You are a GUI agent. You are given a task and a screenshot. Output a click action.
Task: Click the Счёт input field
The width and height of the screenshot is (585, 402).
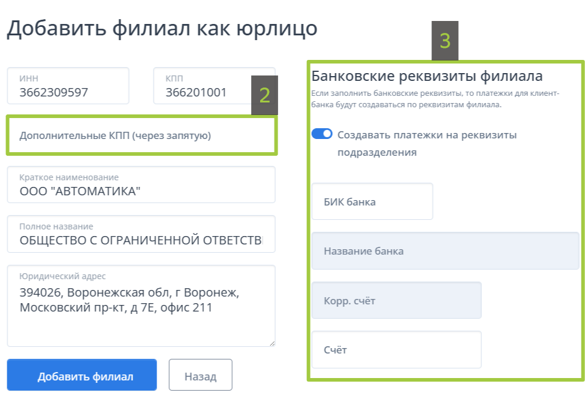coord(397,349)
